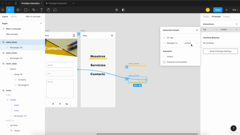Click the Nosotros menu link on canvas
This screenshot has height=135, width=240.
pyautogui.click(x=98, y=56)
